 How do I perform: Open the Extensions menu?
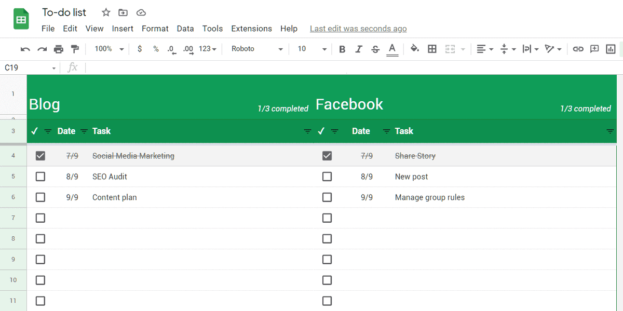coord(251,29)
